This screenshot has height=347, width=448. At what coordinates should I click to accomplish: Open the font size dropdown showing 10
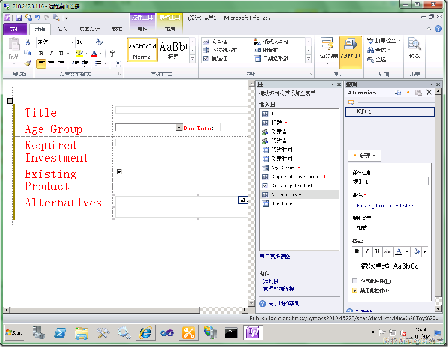pos(91,42)
